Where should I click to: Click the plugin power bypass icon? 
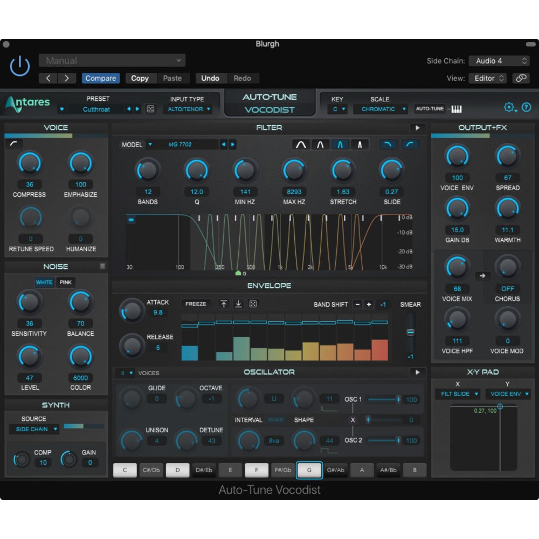pyautogui.click(x=20, y=66)
